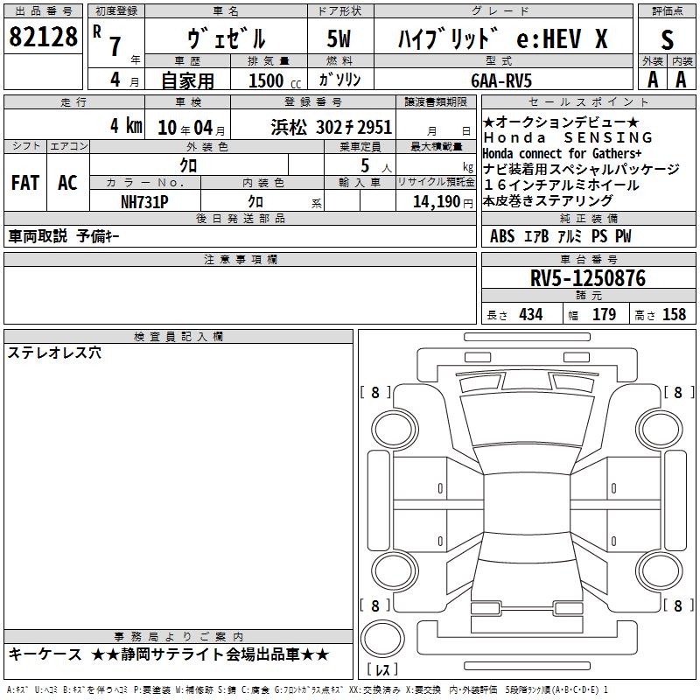Select displacement value 1500 cc
This screenshot has height=700, width=700.
[x=275, y=80]
